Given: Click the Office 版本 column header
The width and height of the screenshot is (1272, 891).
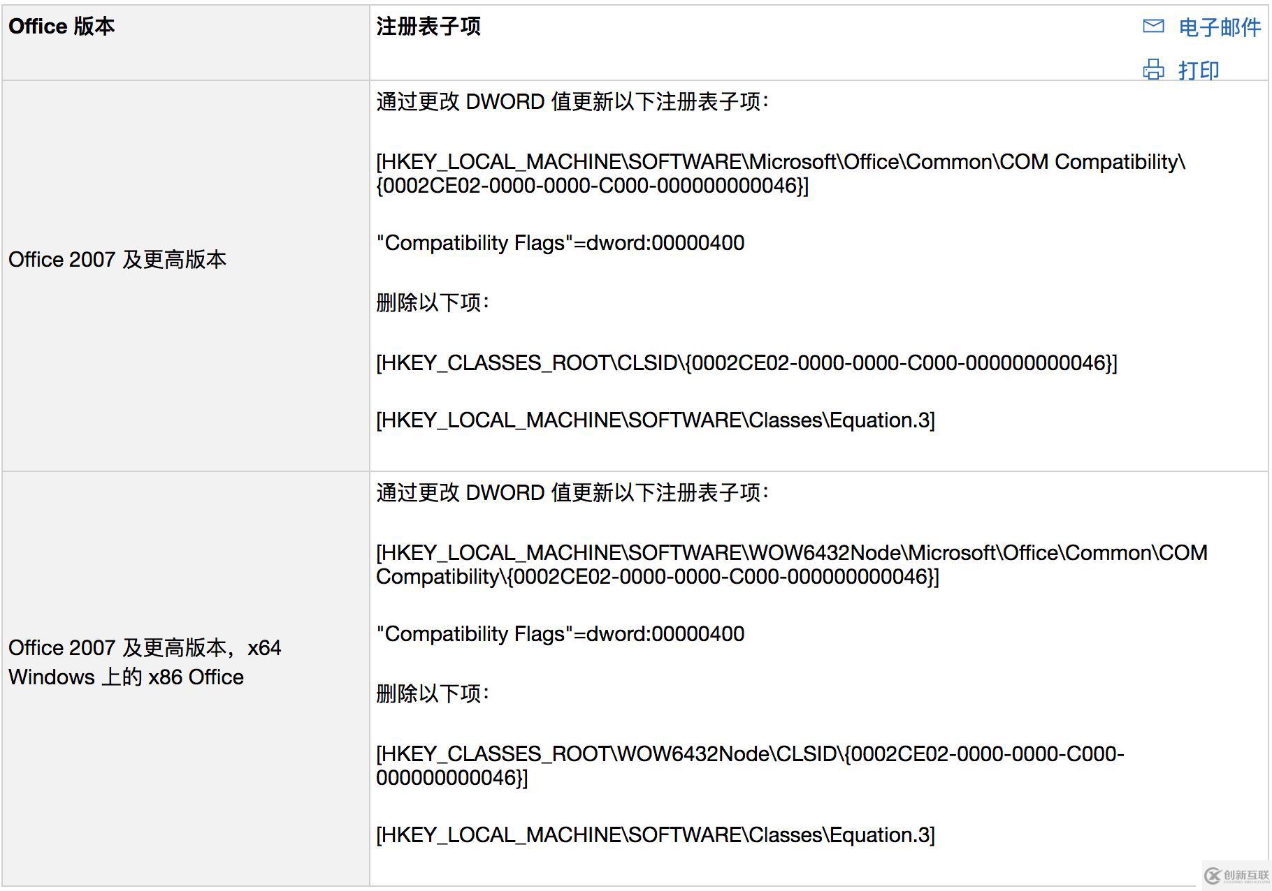Looking at the screenshot, I should point(62,27).
